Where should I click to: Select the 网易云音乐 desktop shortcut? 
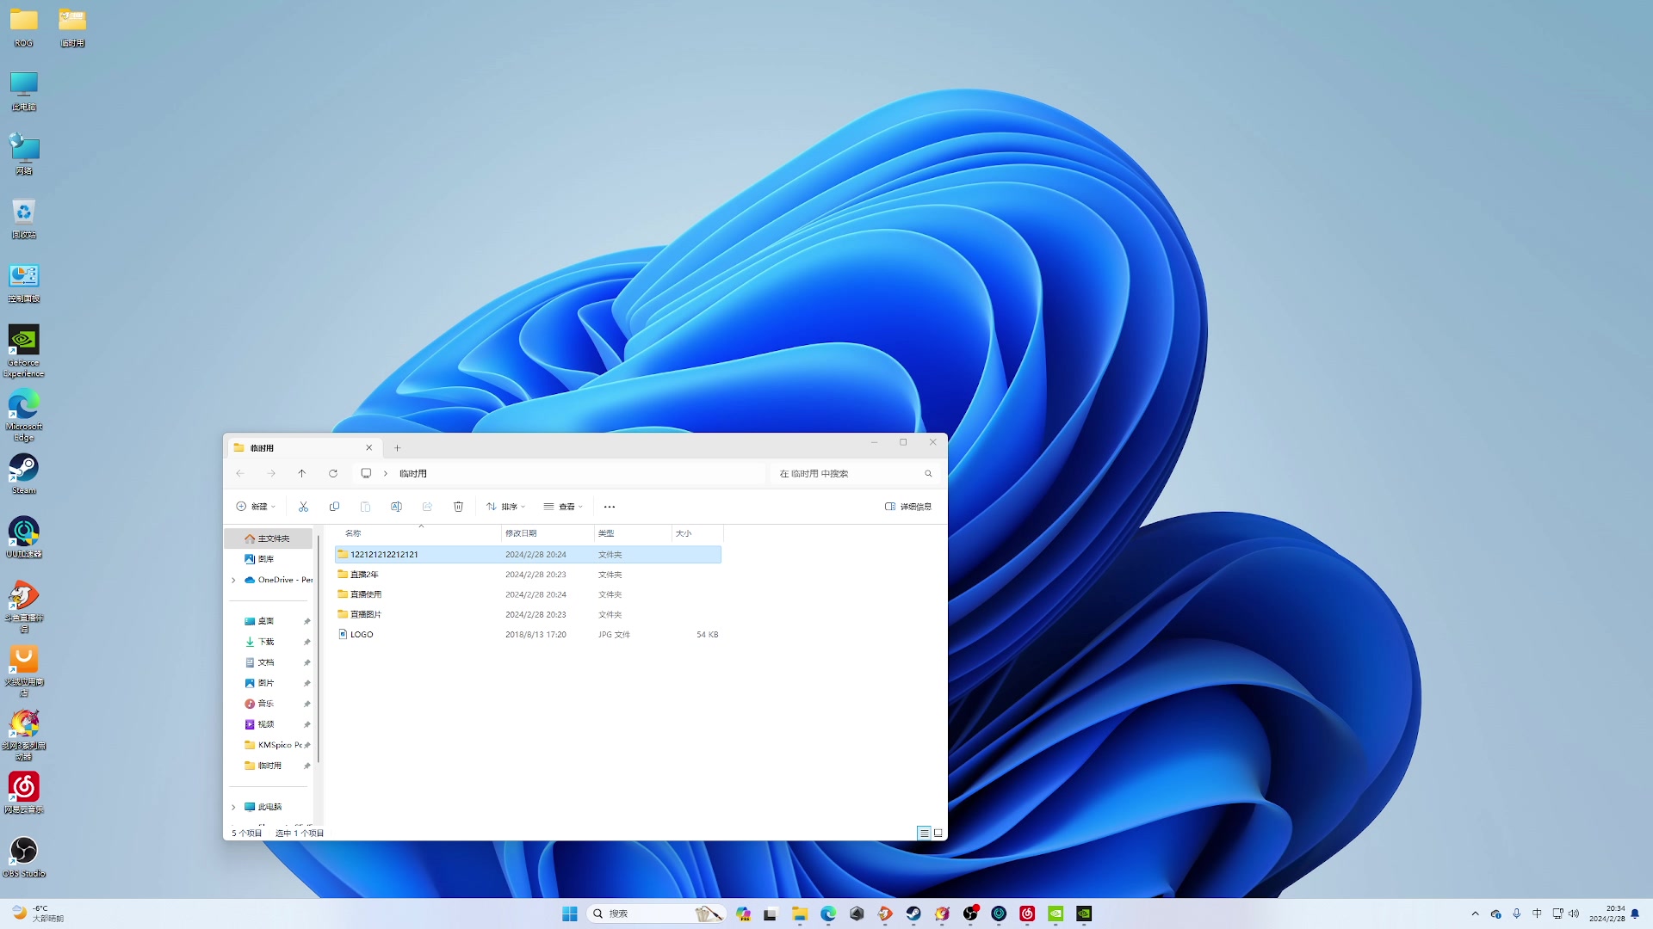point(23,792)
